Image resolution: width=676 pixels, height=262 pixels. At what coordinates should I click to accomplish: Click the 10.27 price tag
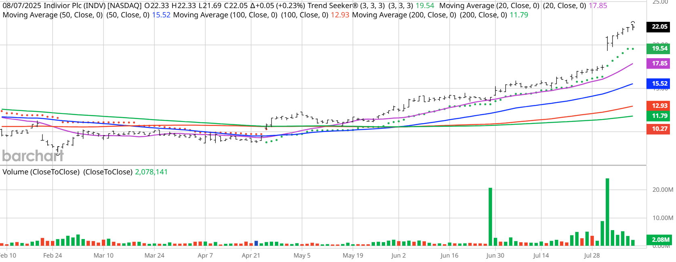659,129
